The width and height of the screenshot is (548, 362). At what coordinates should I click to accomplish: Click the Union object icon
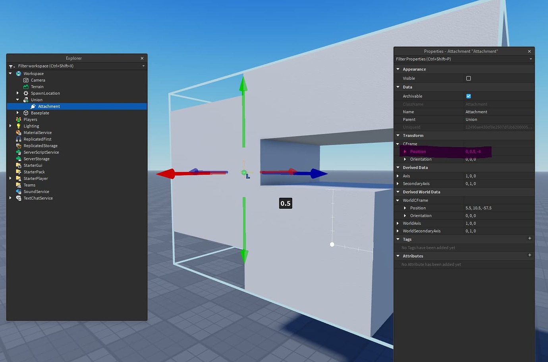pos(26,100)
